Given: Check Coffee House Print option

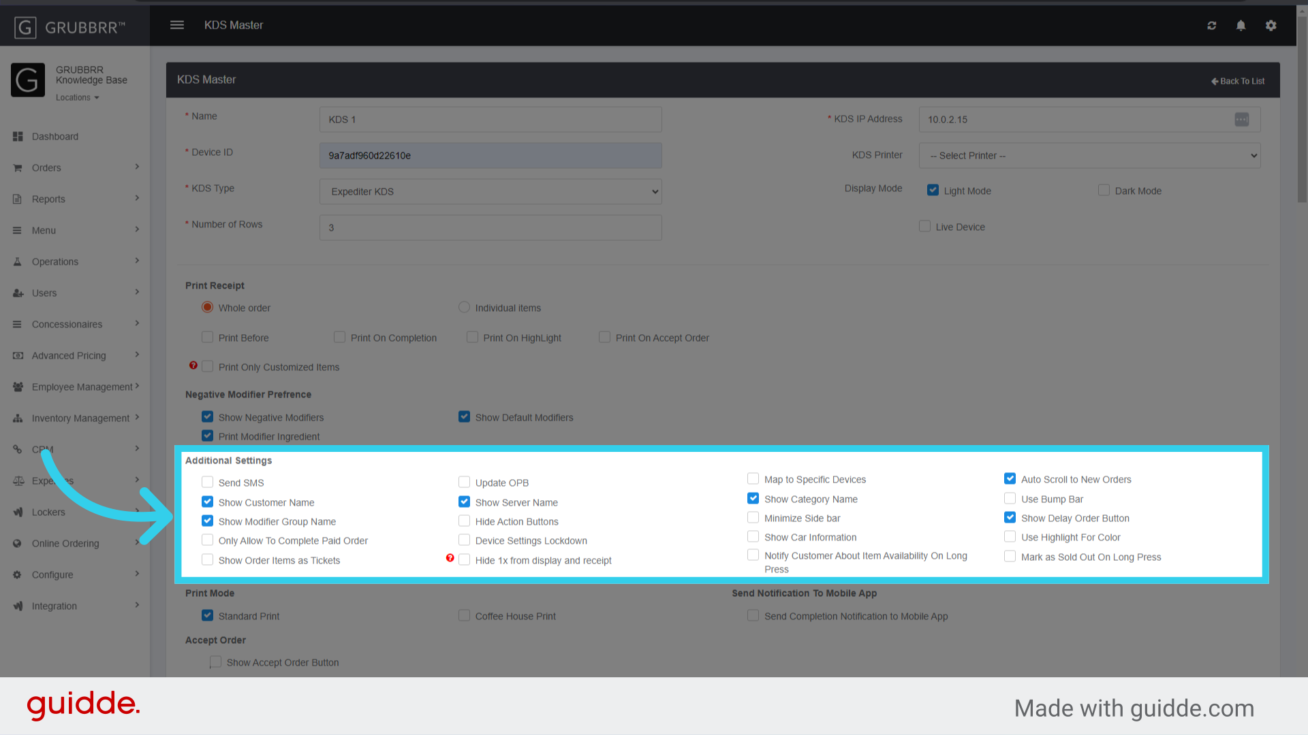Looking at the screenshot, I should [465, 615].
